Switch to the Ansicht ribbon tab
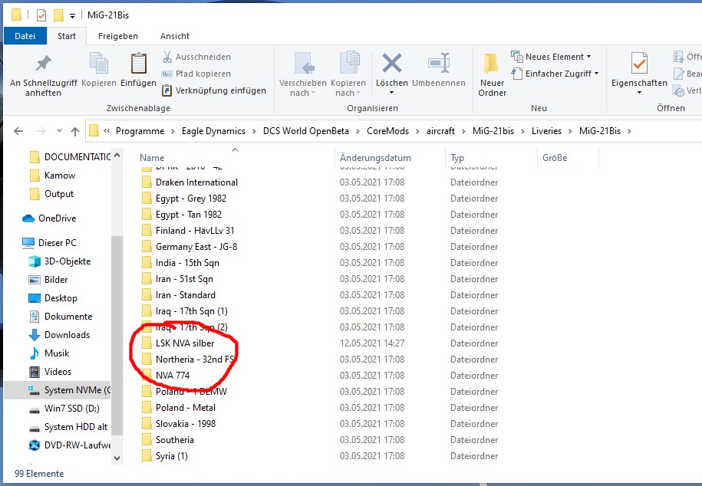The width and height of the screenshot is (702, 486). coord(175,36)
